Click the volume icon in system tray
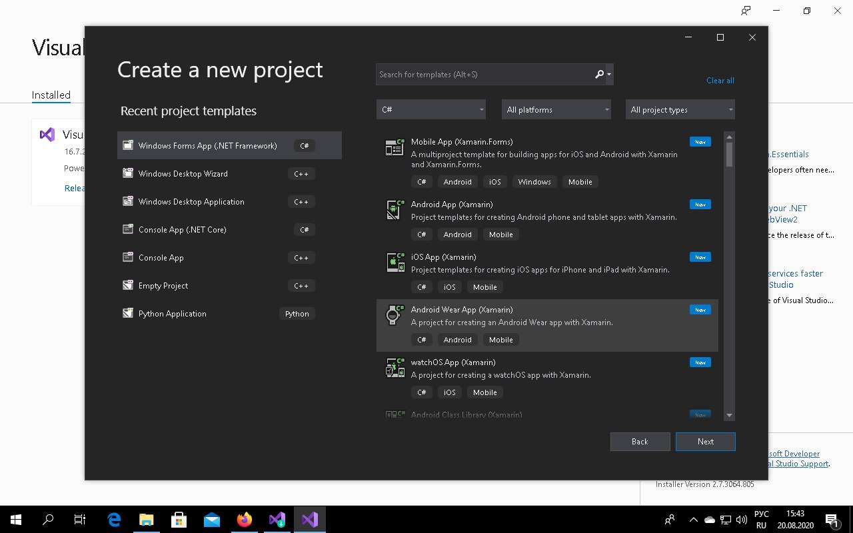 tap(742, 520)
